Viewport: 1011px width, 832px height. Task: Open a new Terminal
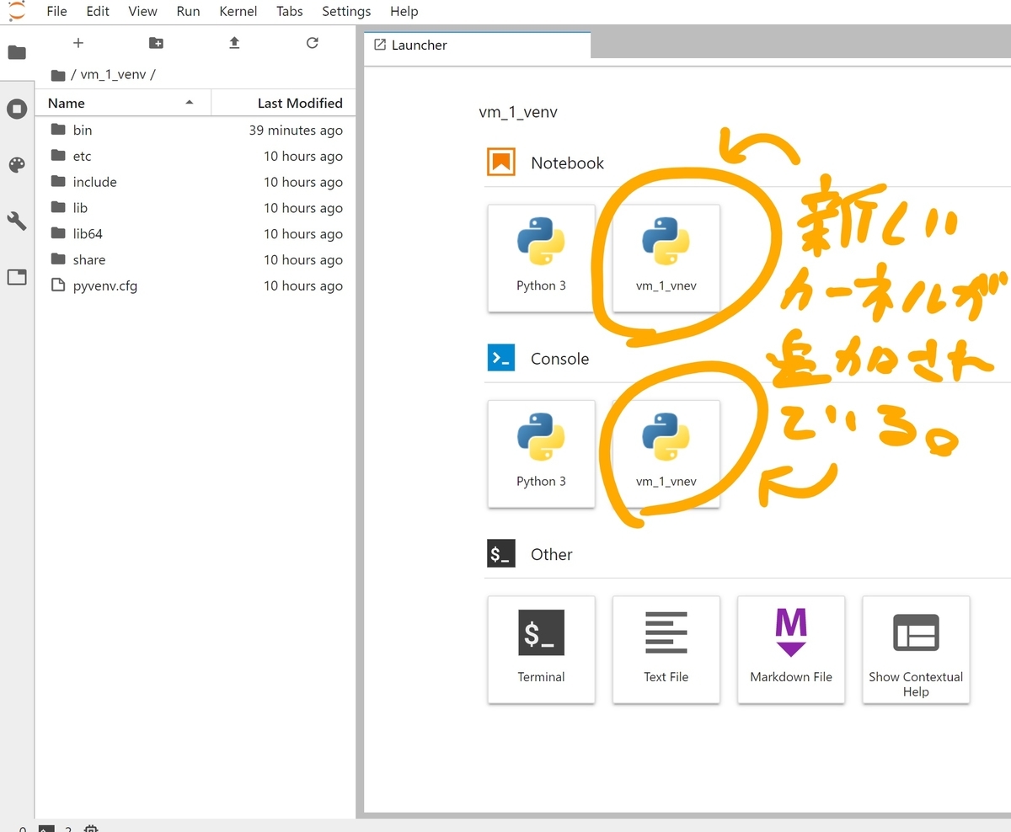tap(541, 649)
